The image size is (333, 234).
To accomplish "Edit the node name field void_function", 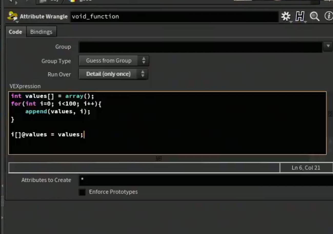I will (x=174, y=17).
